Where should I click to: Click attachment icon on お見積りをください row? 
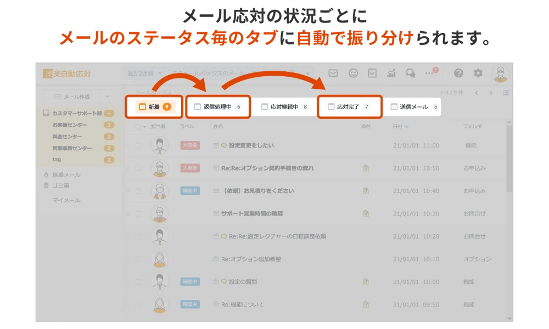tap(366, 191)
